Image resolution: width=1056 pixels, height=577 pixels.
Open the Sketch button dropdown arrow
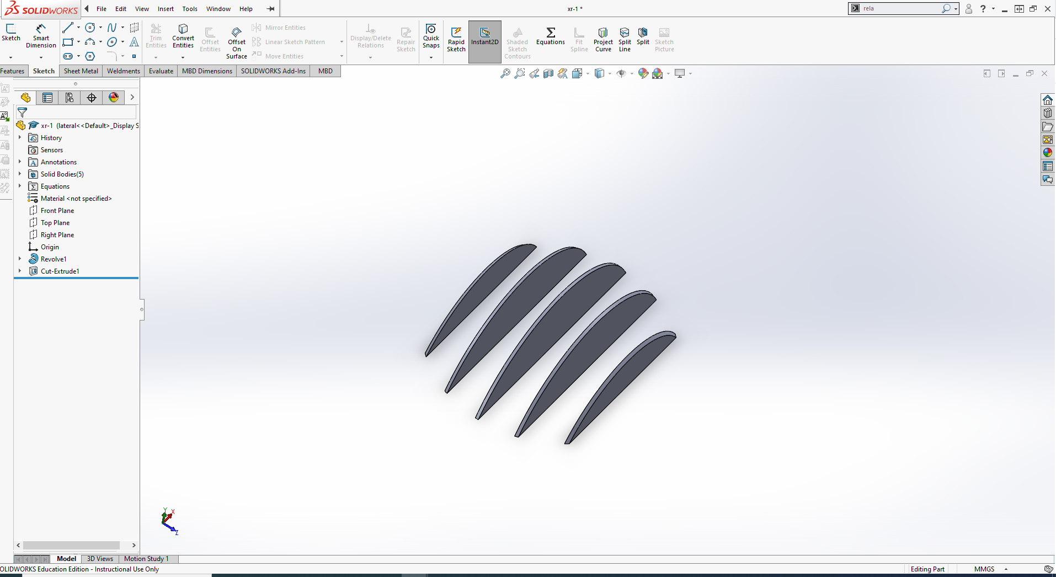(10, 57)
